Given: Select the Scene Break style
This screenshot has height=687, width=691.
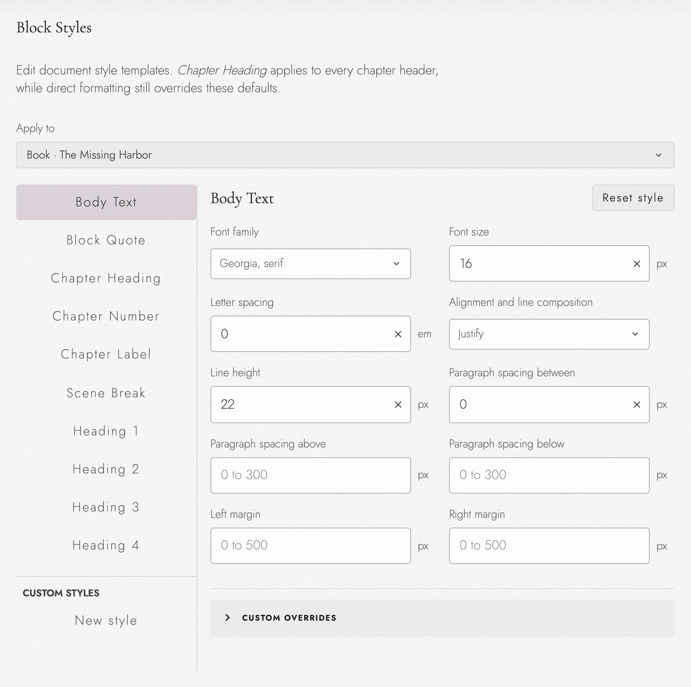Looking at the screenshot, I should click(x=106, y=393).
